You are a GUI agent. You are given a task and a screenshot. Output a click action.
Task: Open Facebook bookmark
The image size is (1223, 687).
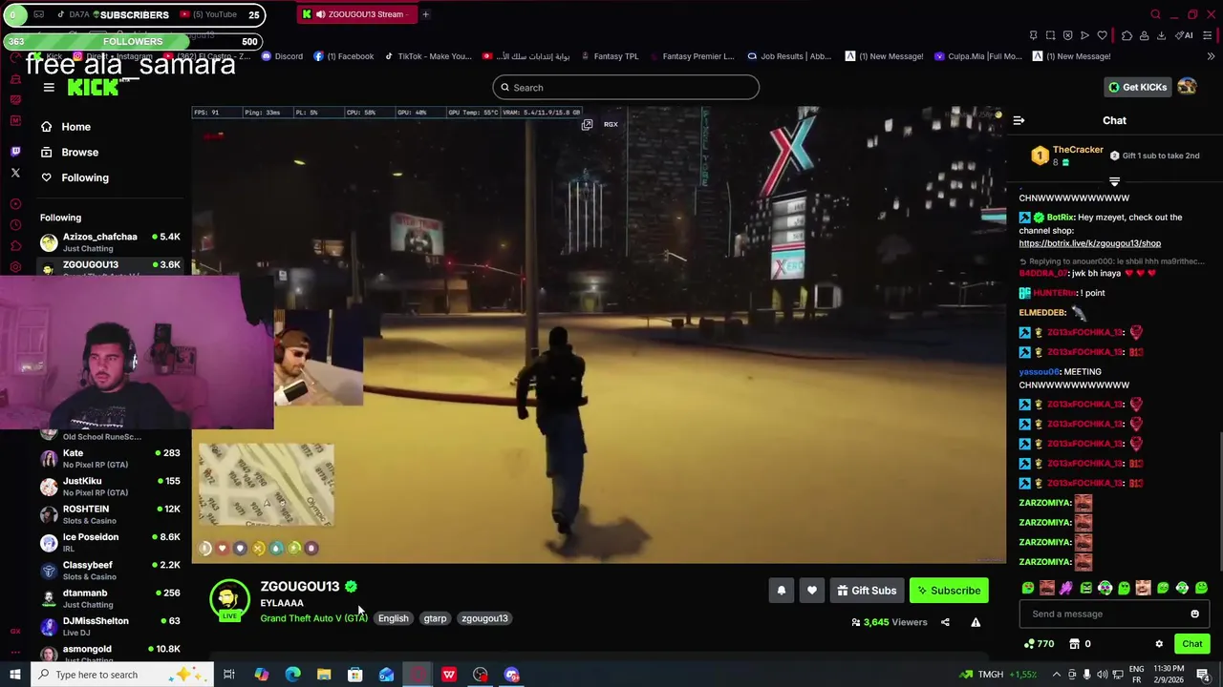pos(343,56)
